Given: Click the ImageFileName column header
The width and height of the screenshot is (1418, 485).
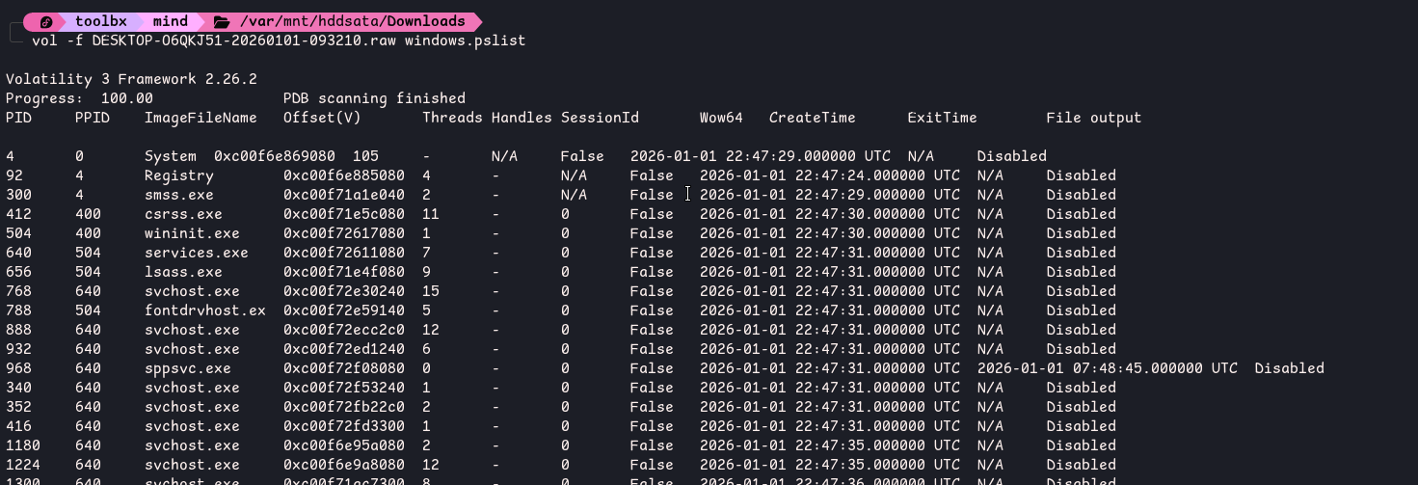Looking at the screenshot, I should click(201, 118).
